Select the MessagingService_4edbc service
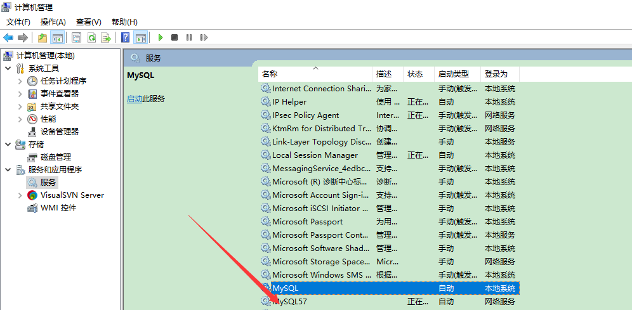Screen dimensions: 632x310 point(390,168)
